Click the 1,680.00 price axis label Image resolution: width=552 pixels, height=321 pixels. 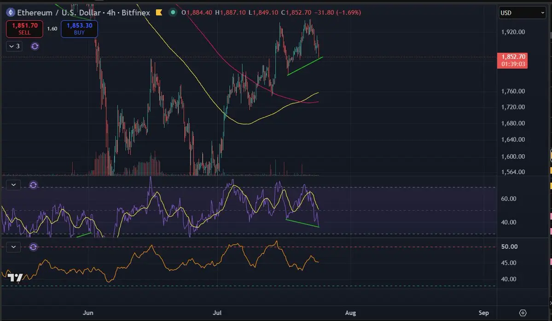513,123
